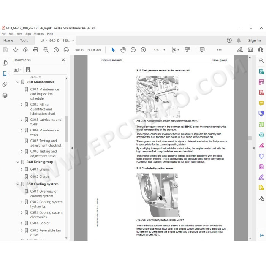Open zoom level dropdown arrow
This screenshot has height=266, width=266.
164,50
